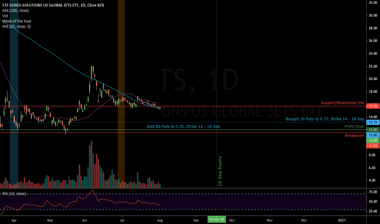380x224 pixels.
Task: Click 50.00 on the RSI axis
Action: click(373, 202)
